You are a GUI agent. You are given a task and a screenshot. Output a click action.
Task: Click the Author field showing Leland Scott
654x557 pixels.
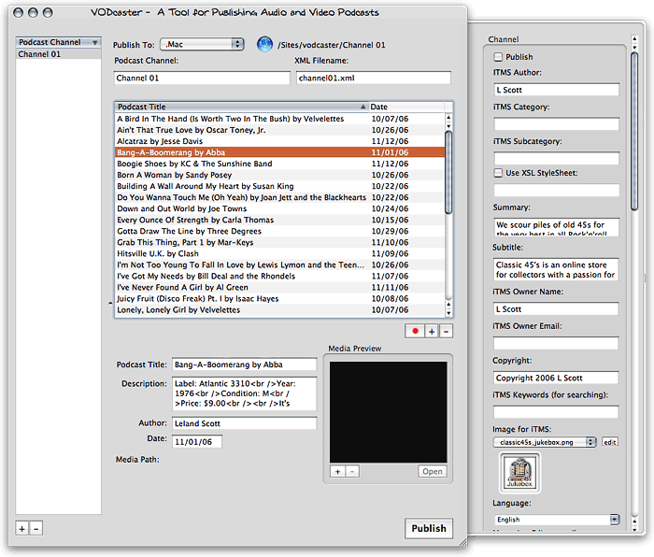click(245, 423)
